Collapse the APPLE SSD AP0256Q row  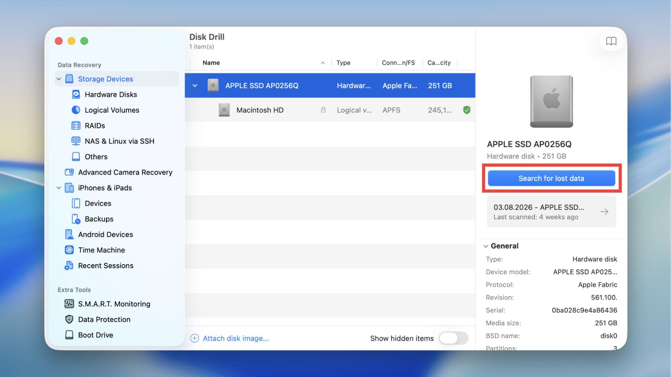[195, 85]
